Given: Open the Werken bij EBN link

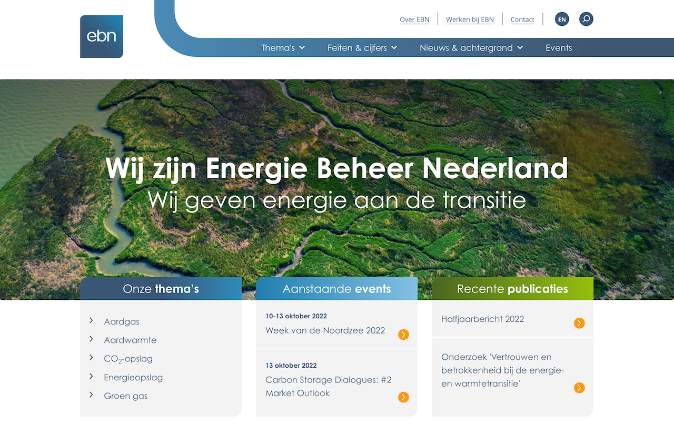Looking at the screenshot, I should pos(470,19).
